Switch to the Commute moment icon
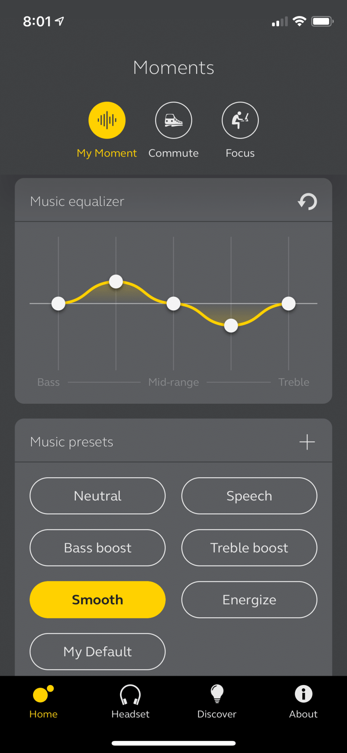The height and width of the screenshot is (753, 347). (x=173, y=120)
